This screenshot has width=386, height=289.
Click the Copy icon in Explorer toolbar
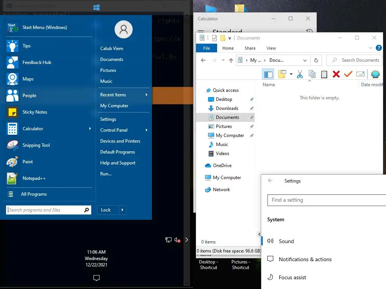pyautogui.click(x=312, y=74)
